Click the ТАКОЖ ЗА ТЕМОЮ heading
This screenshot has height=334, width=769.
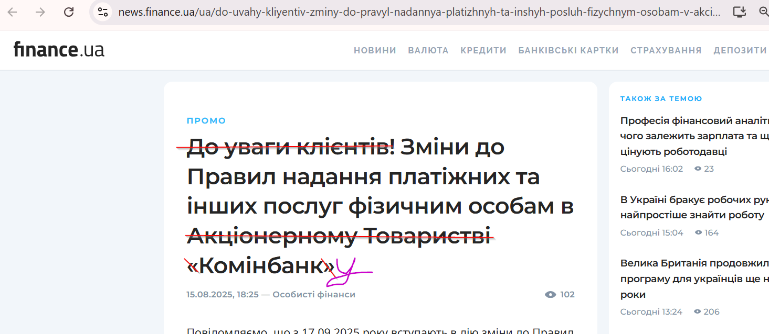tap(661, 98)
